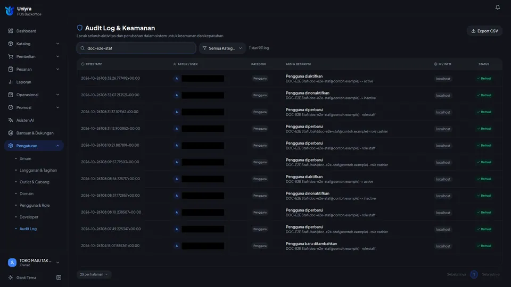The height and width of the screenshot is (287, 511).
Task: Expand the Pesanan menu chevron
Action: pos(57,69)
